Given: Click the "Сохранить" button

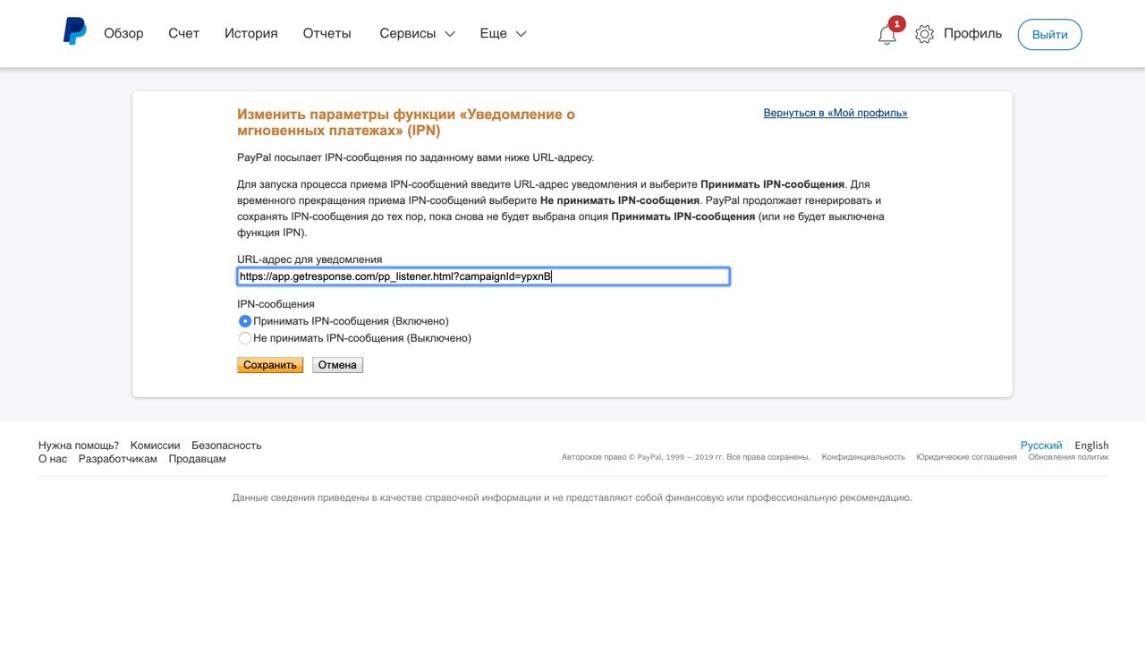Looking at the screenshot, I should pos(270,365).
